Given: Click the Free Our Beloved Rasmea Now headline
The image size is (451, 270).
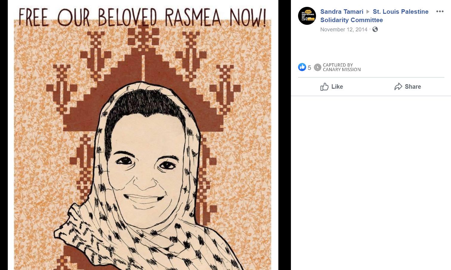Looking at the screenshot, I should (142, 17).
